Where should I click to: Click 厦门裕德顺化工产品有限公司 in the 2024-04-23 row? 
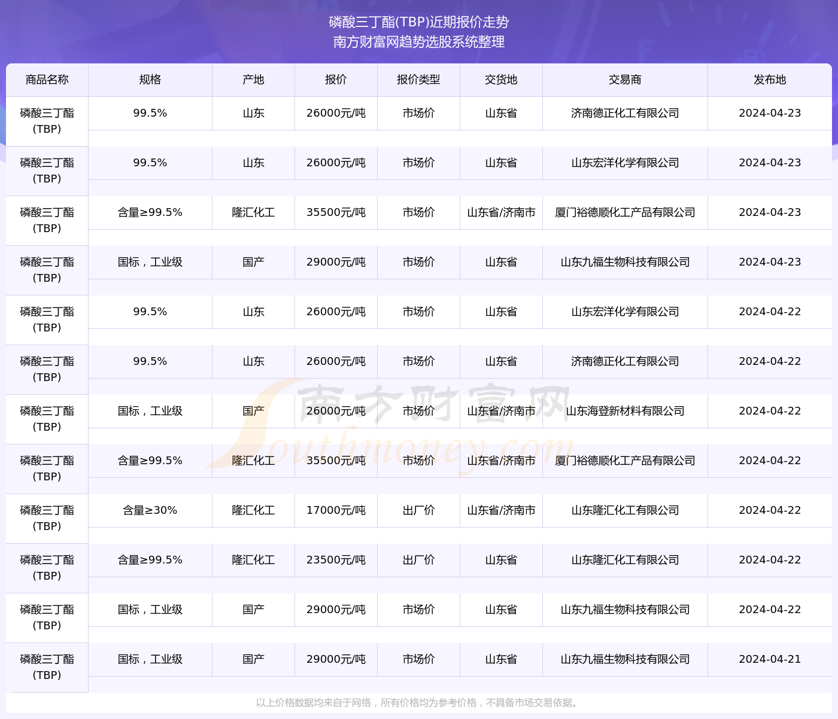pos(625,212)
